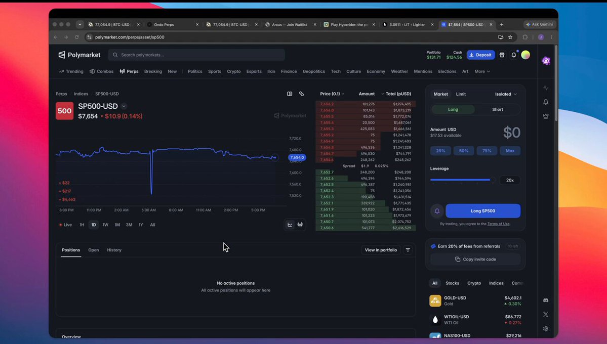607x344 pixels.
Task: Reload the page in the browser toolbar
Action: point(76,37)
